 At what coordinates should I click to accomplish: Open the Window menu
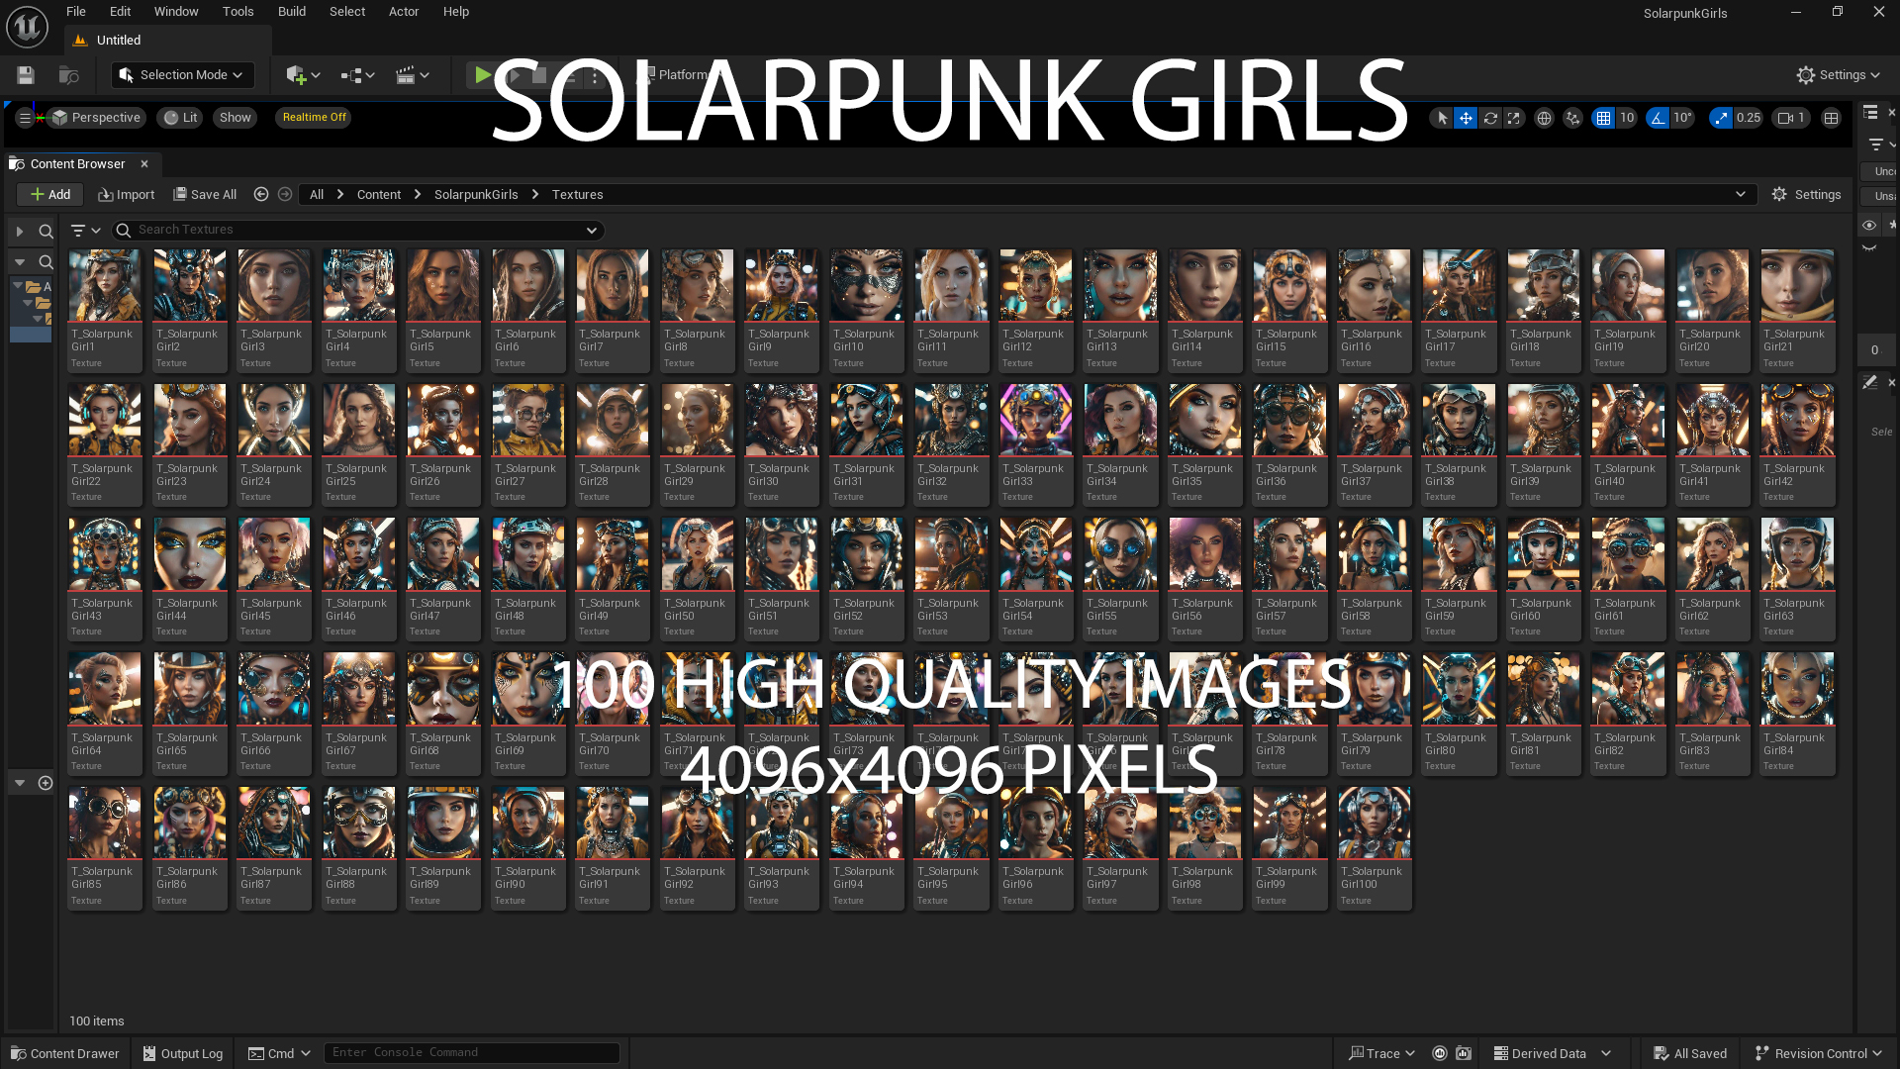[176, 12]
